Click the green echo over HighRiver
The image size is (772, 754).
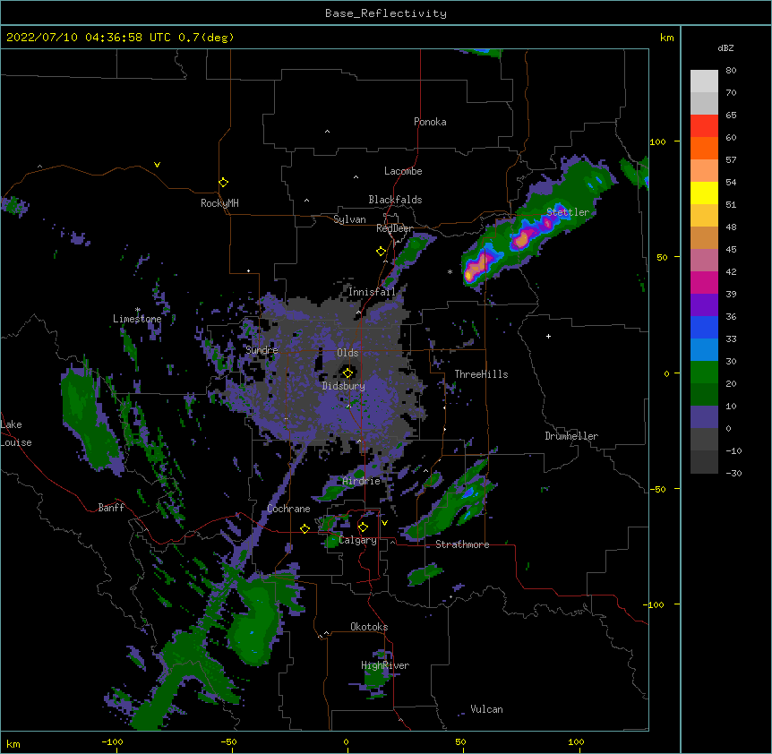tap(375, 675)
